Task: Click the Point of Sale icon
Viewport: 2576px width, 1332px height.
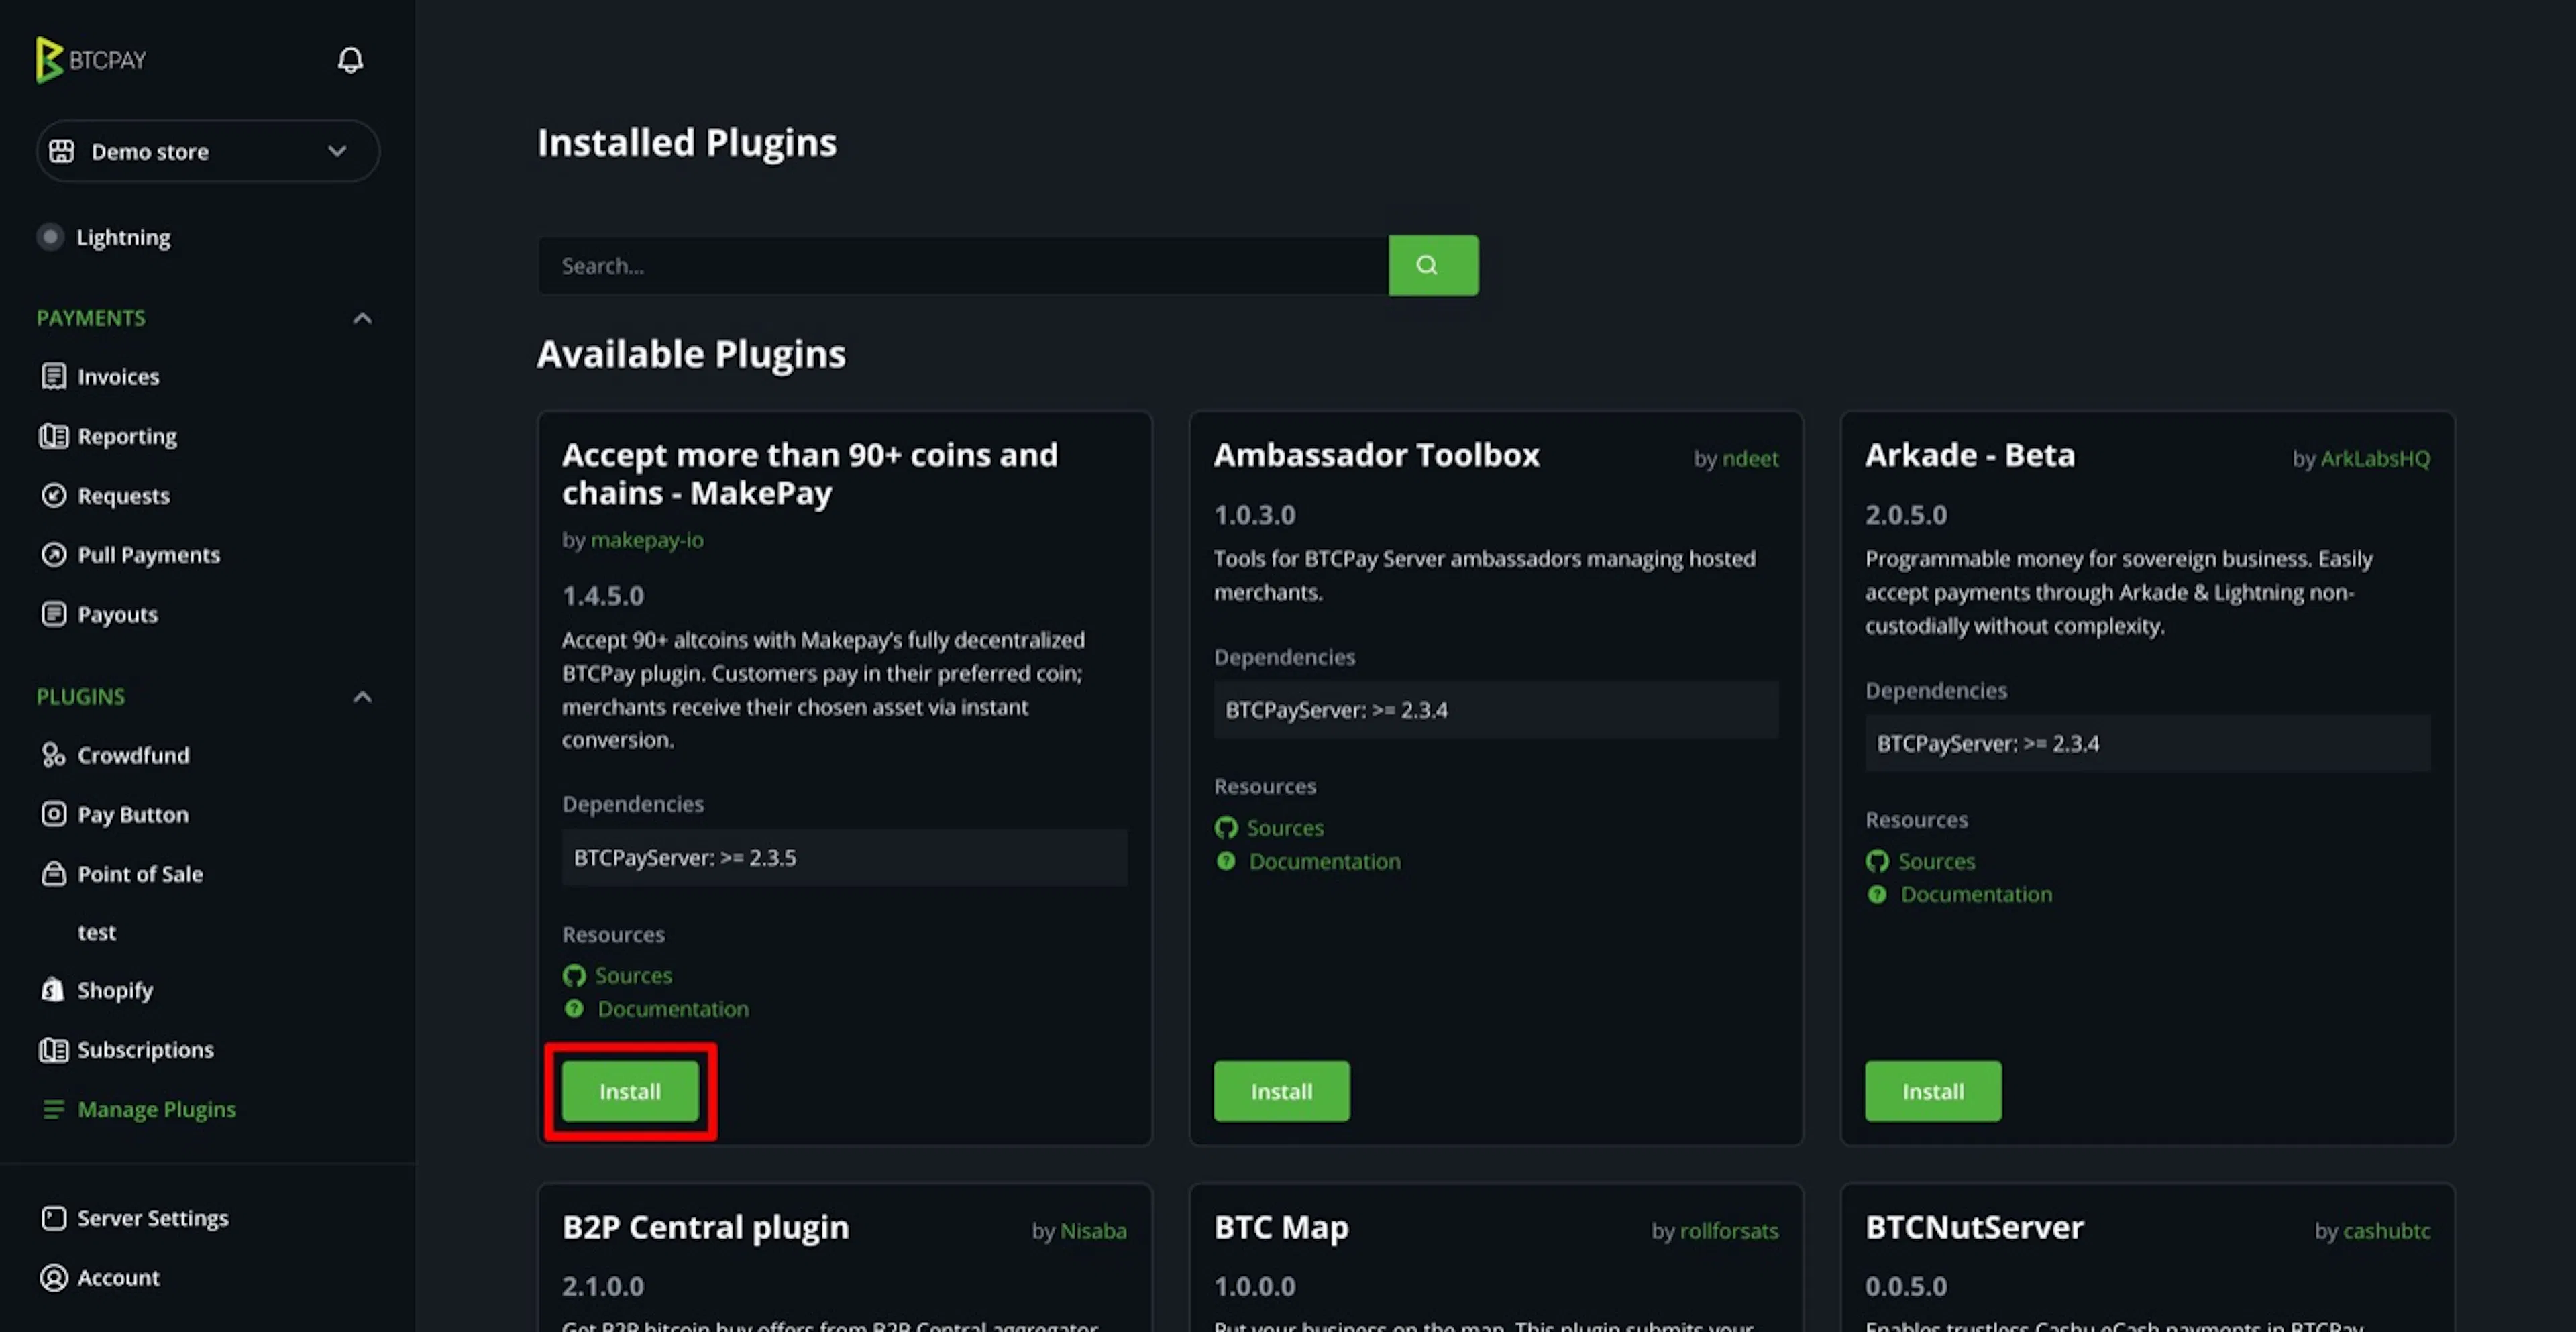Action: [54, 873]
